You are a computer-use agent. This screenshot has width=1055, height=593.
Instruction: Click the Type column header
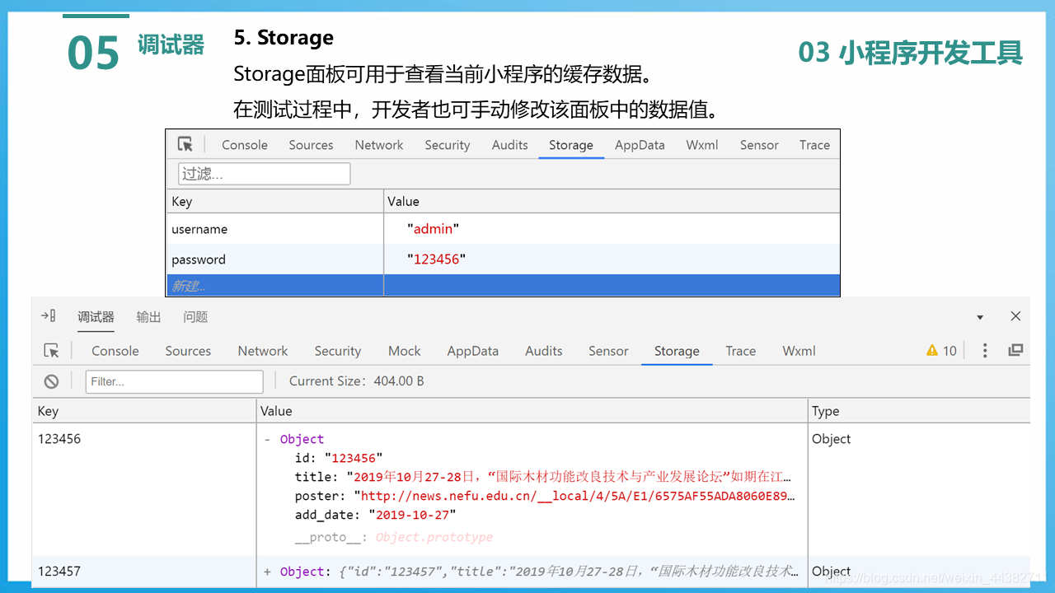point(919,411)
